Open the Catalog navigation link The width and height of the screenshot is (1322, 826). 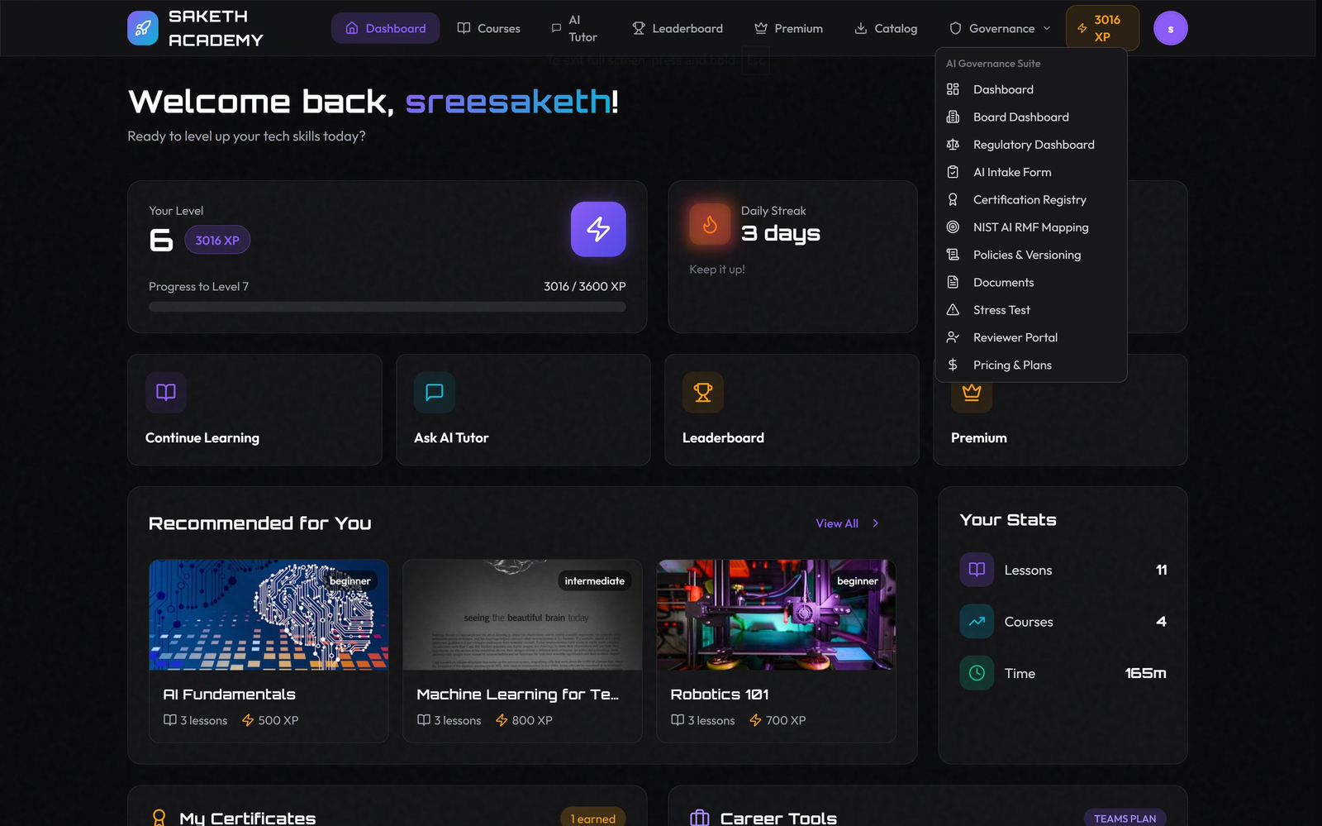886,28
